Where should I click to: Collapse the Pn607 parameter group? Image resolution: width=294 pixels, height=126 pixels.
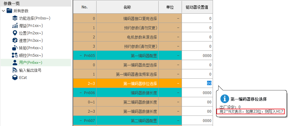(81, 121)
